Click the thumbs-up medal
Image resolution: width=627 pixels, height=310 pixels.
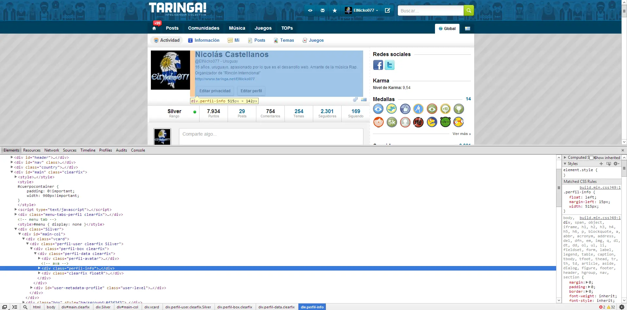pyautogui.click(x=405, y=109)
